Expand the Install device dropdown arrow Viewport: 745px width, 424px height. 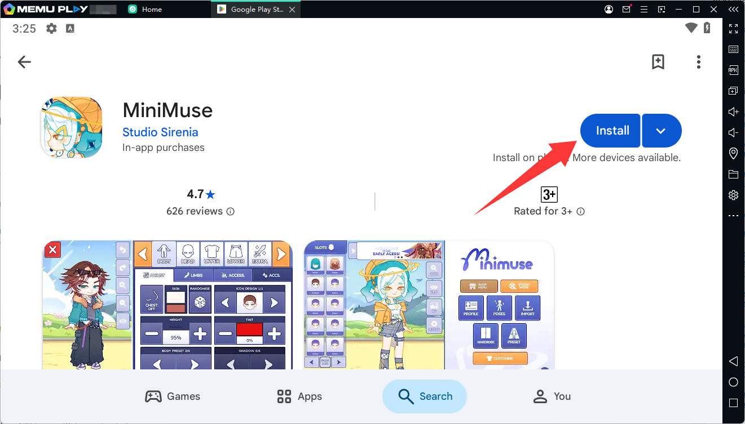click(x=662, y=131)
